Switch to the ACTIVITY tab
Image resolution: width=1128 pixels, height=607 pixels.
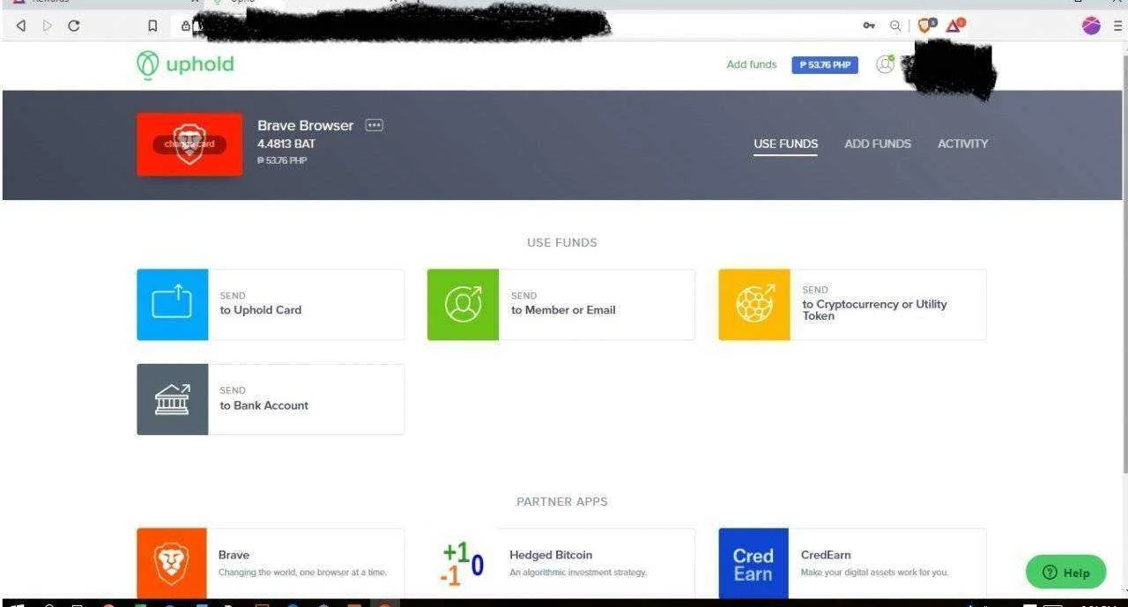[x=962, y=144]
